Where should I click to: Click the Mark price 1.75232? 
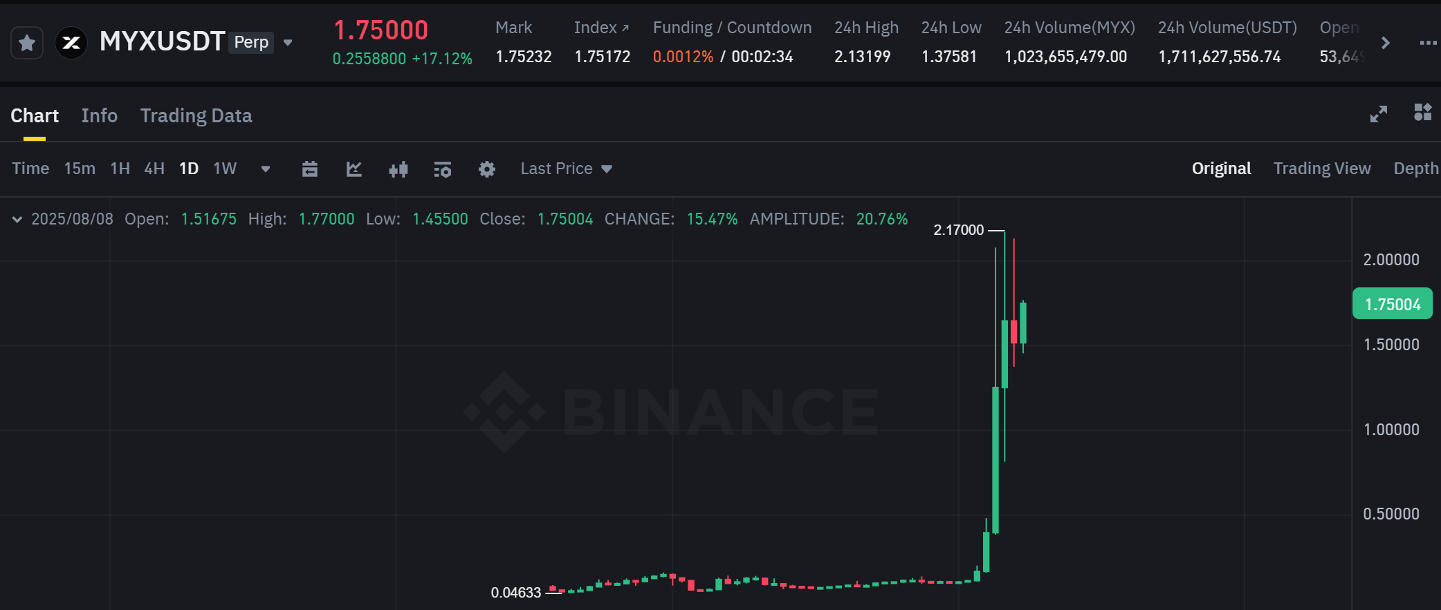[524, 57]
